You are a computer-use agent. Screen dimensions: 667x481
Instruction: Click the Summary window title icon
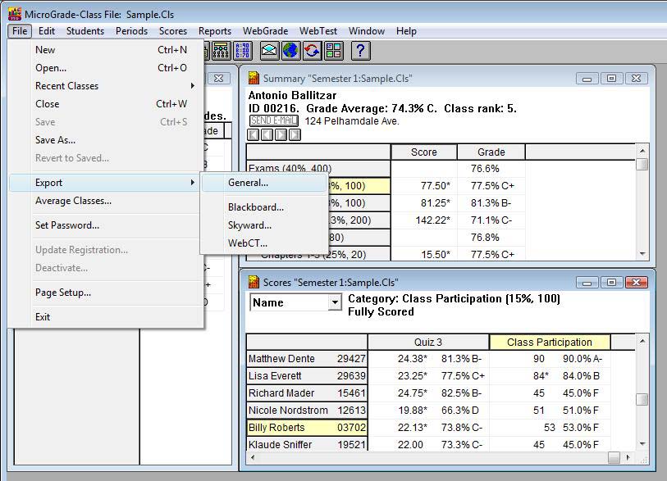coord(254,78)
